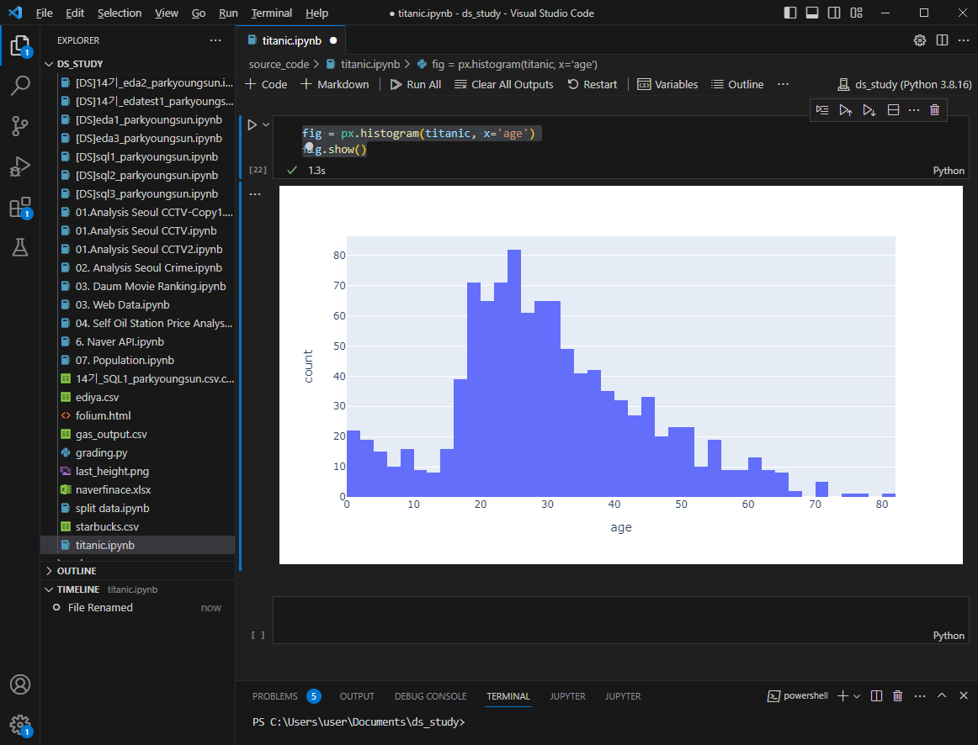978x745 pixels.
Task: Open the Terminal menu
Action: pos(271,13)
